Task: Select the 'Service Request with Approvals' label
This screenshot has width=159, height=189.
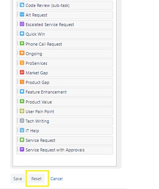Action: tap(55, 150)
